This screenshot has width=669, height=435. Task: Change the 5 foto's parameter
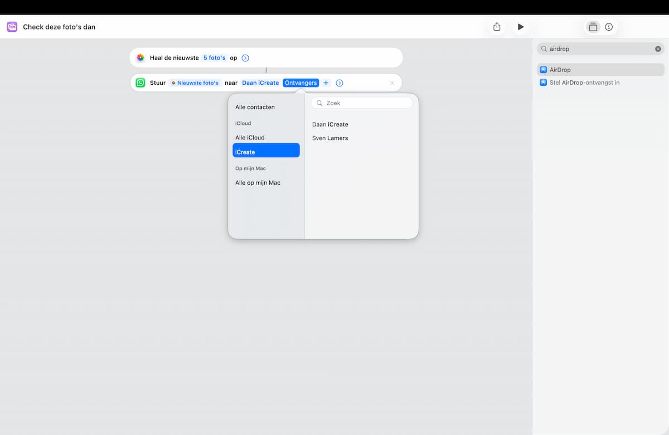pos(215,57)
